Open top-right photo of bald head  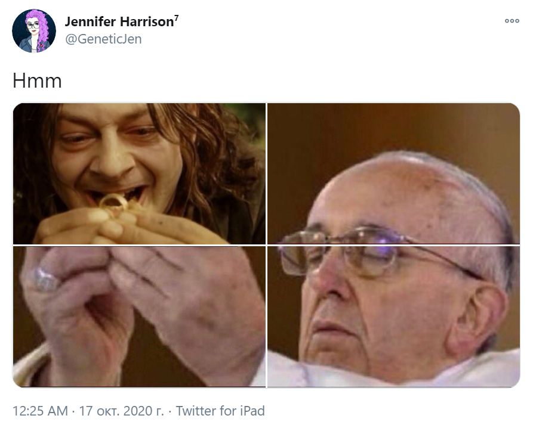tap(393, 173)
